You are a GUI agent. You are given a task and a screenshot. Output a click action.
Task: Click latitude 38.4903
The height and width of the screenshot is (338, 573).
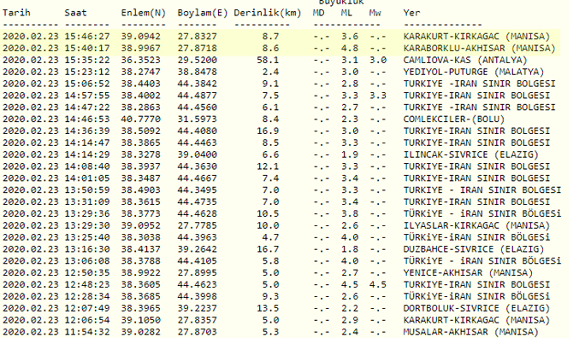[141, 190]
